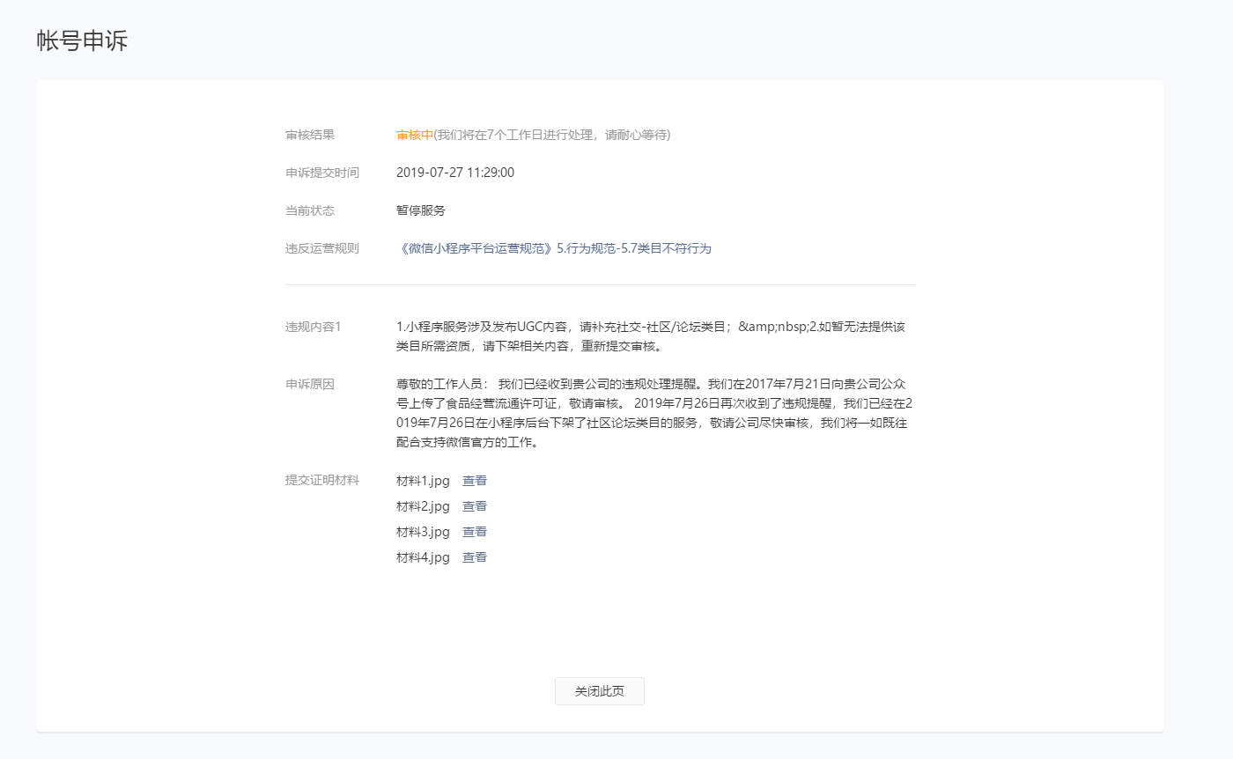Click the file name 材料2.jpg
The image size is (1233, 759).
(x=423, y=506)
